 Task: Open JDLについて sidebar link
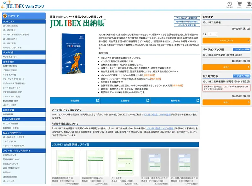(x=9, y=181)
